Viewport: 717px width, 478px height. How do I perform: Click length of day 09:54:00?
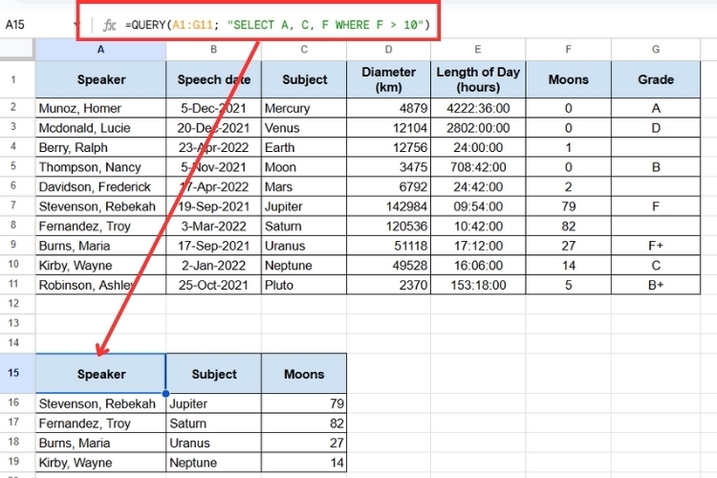click(x=478, y=206)
